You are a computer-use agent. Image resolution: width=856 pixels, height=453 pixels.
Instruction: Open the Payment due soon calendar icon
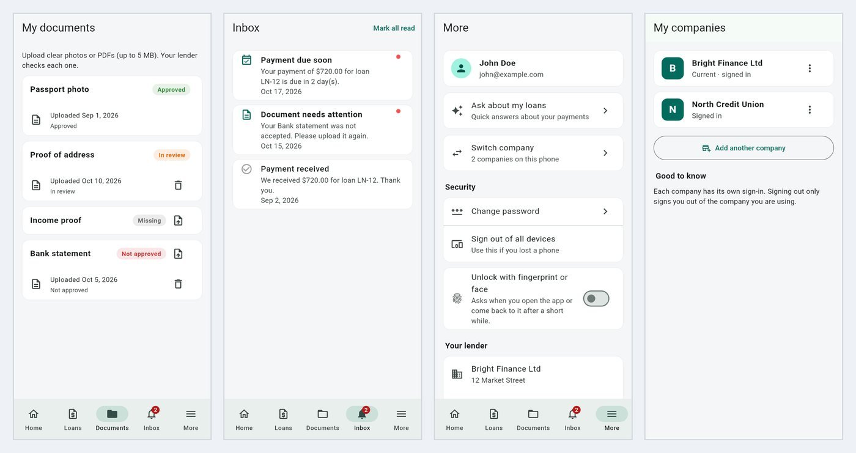(246, 60)
